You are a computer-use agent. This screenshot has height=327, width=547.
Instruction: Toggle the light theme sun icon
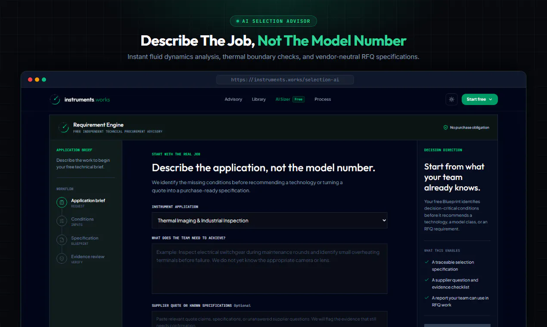click(451, 99)
